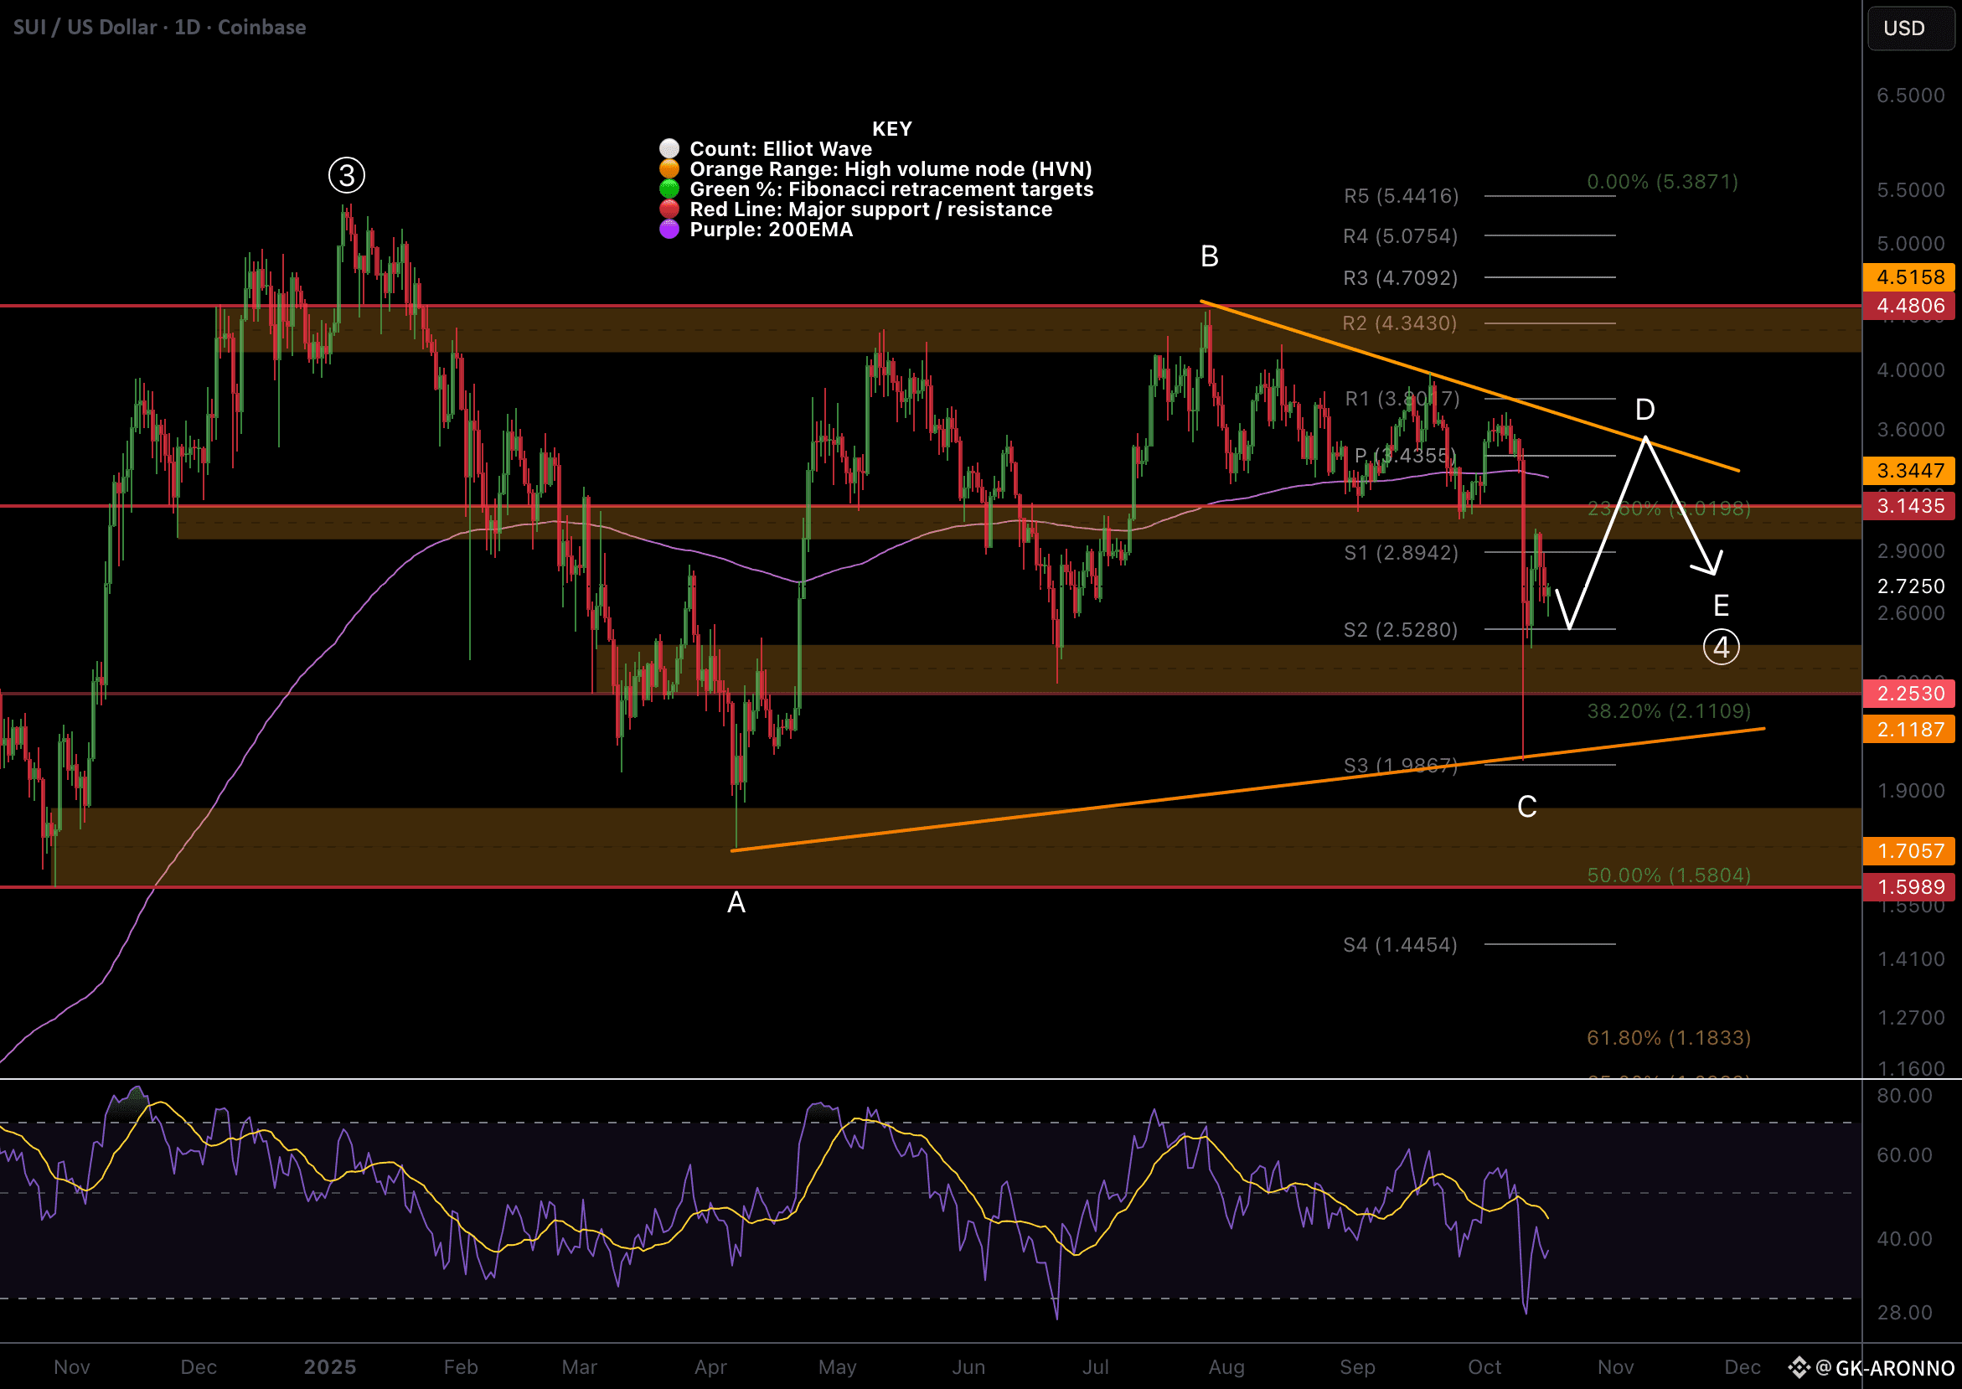The height and width of the screenshot is (1389, 1962).
Task: Click the 2.2530 red price label
Action: [x=1909, y=694]
